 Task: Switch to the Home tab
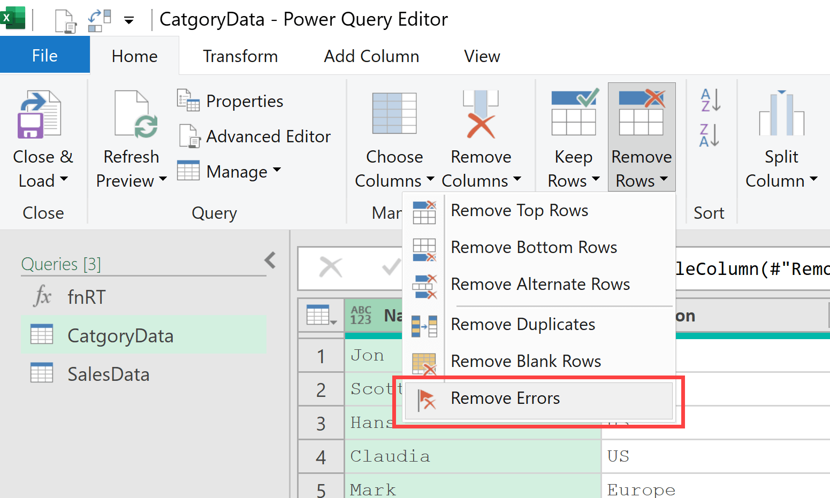click(134, 56)
